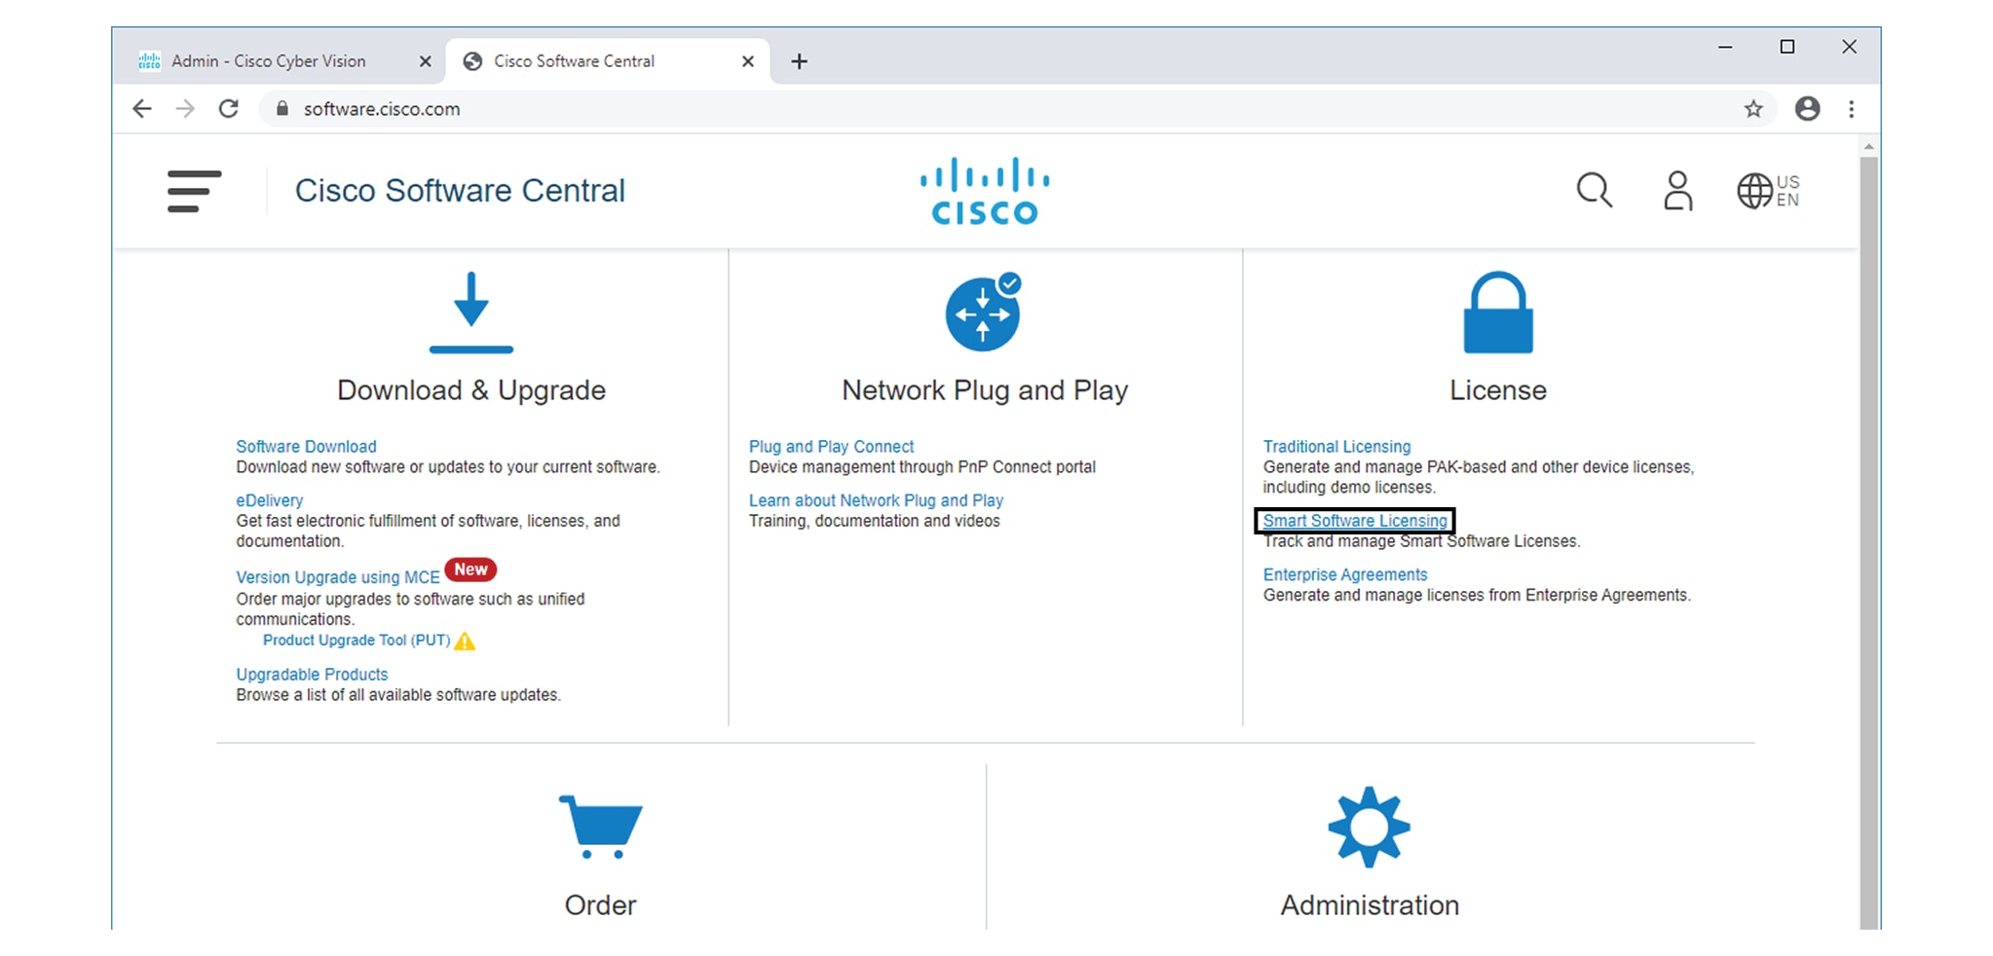Open Learn about Network Plug and Play

[x=876, y=500]
